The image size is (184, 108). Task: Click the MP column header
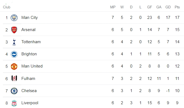[113, 7]
